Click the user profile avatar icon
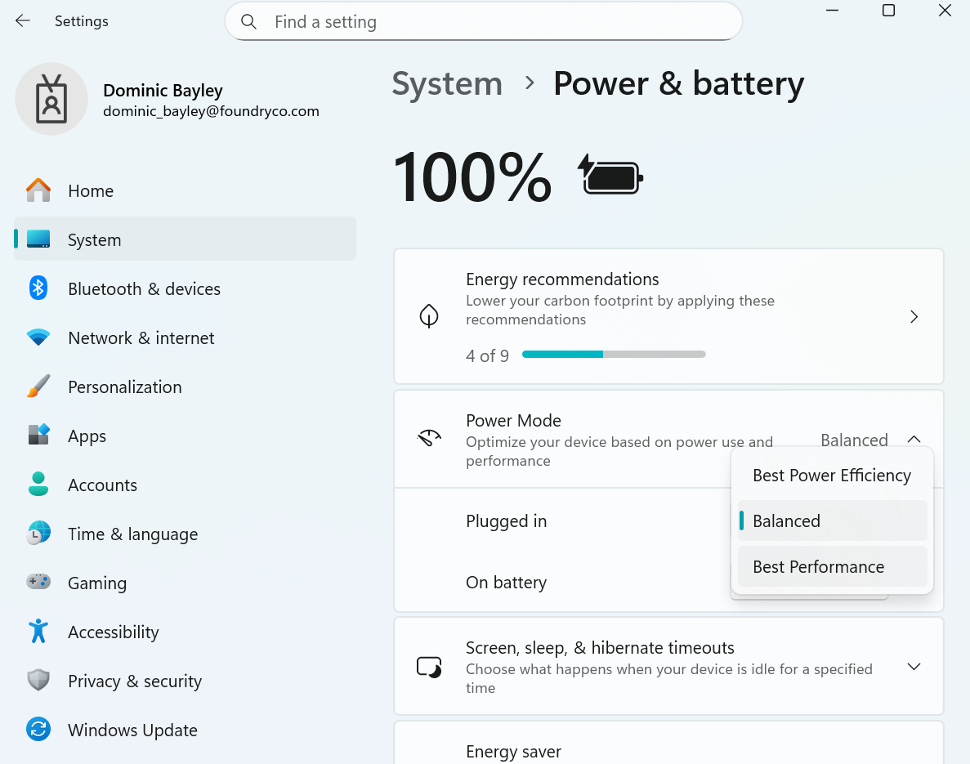970x764 pixels. [51, 99]
